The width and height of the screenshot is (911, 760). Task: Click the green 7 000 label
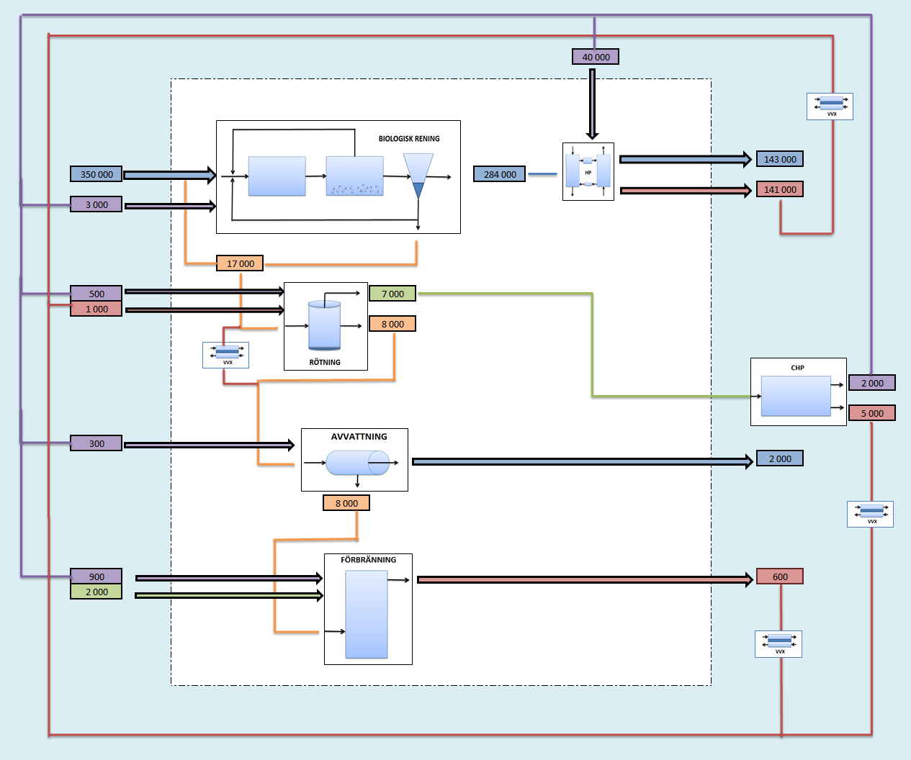(x=392, y=294)
